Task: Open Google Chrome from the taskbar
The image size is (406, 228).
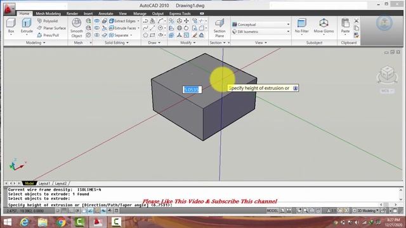Action: 61,222
